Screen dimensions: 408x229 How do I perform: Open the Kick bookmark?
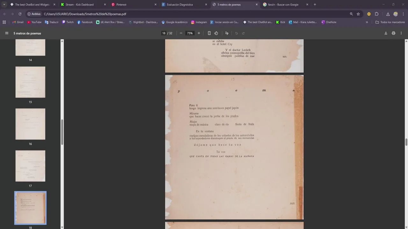[280, 22]
